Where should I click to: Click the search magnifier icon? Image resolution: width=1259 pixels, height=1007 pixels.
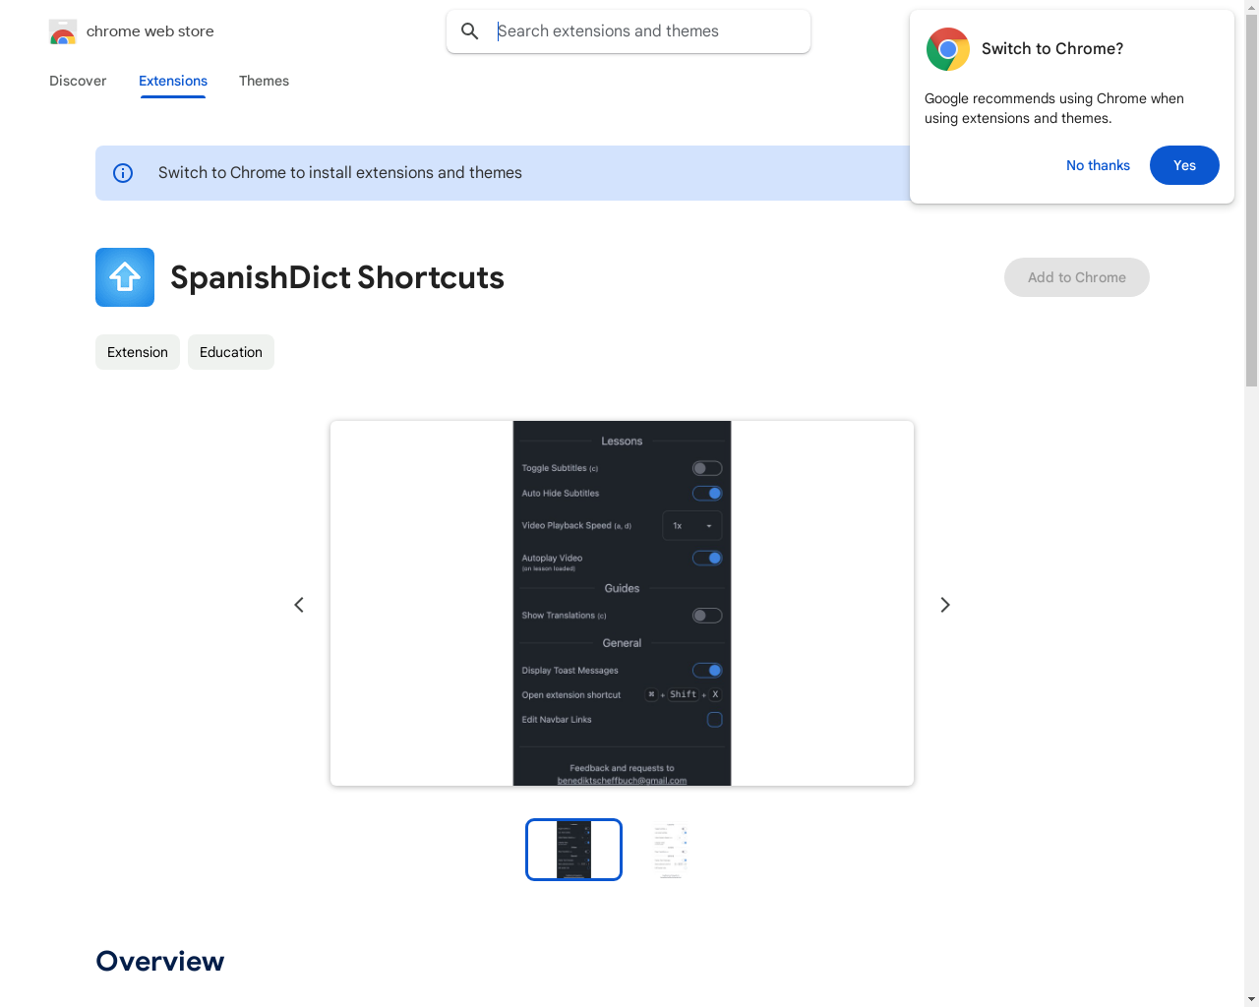(x=470, y=31)
